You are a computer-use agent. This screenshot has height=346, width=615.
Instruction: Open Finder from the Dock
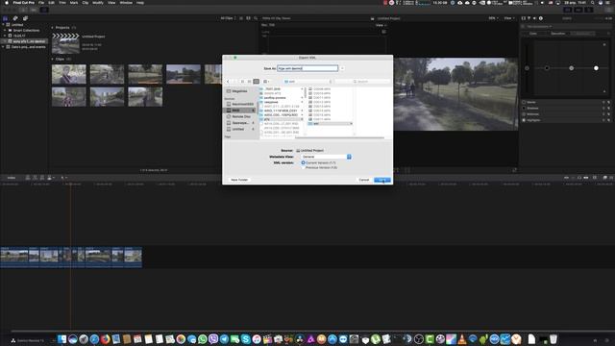click(x=61, y=339)
